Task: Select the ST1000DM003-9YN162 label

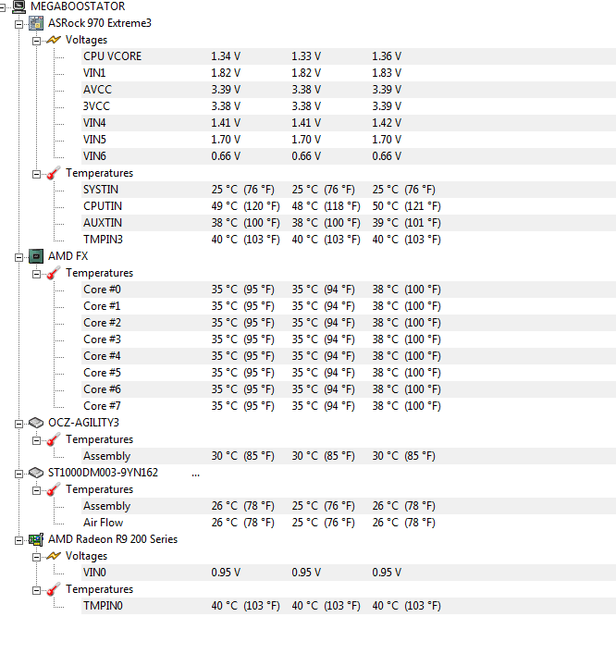Action: click(103, 473)
